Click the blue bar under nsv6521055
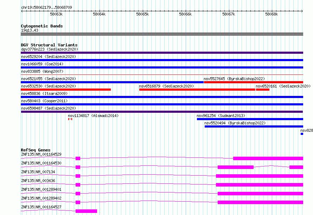This screenshot has width=313, height=215. pyautogui.click(x=112, y=82)
